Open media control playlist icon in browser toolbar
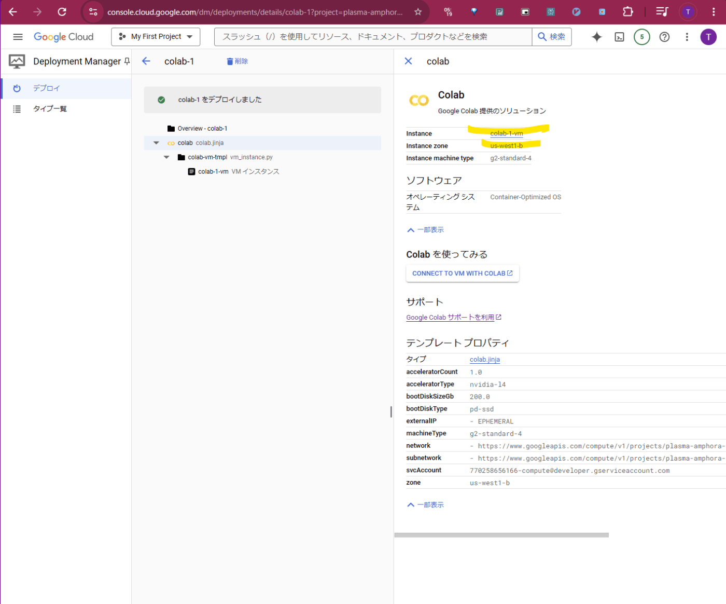726x604 pixels. click(662, 11)
